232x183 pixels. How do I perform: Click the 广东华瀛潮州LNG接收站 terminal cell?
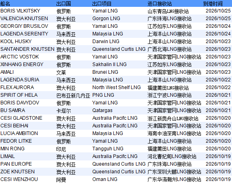174,180
